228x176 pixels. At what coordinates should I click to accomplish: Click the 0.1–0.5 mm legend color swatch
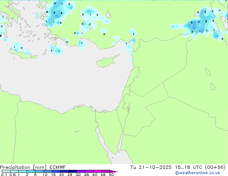(x=6, y=171)
